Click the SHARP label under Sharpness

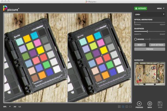[x=162, y=34]
